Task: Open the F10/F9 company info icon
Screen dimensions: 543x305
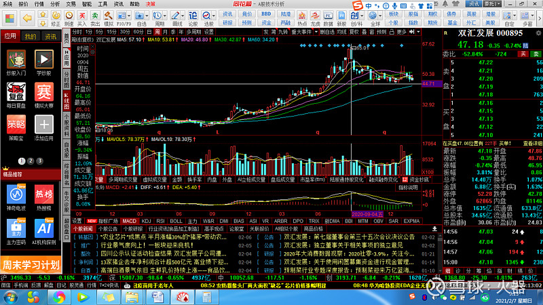Action: click(x=121, y=18)
